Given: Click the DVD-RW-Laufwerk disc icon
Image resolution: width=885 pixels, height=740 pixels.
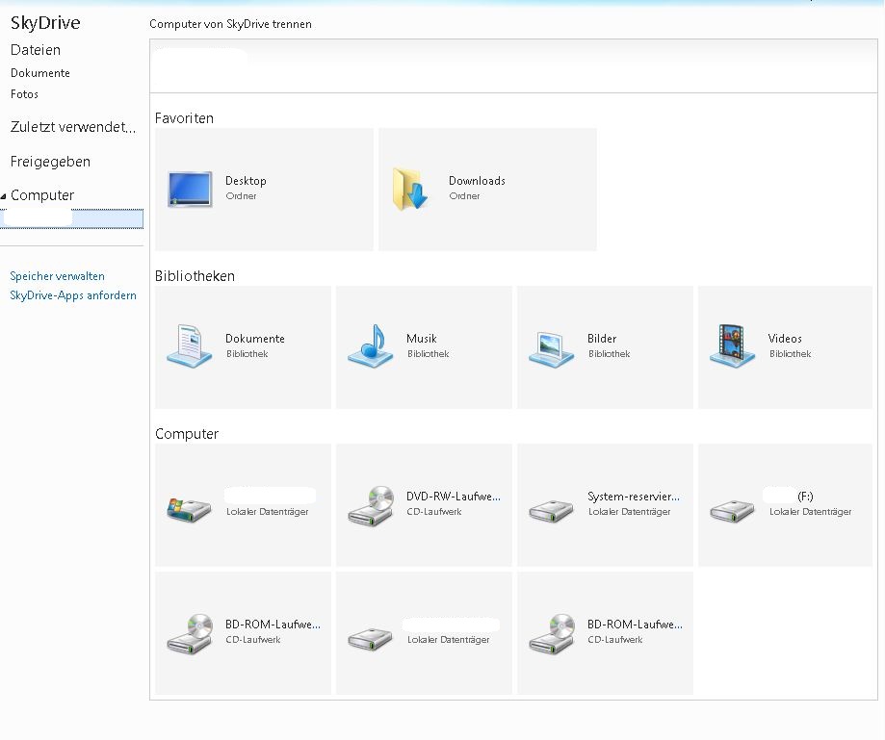Looking at the screenshot, I should pos(371,506).
